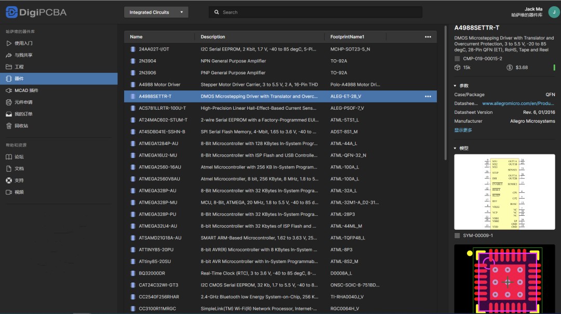Click the stock box icon beside 15k
This screenshot has height=314, width=561.
(x=457, y=68)
